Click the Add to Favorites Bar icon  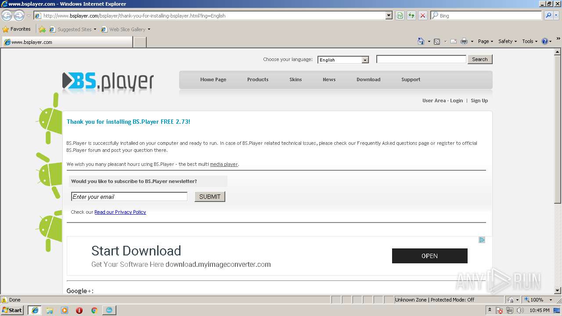click(x=42, y=29)
